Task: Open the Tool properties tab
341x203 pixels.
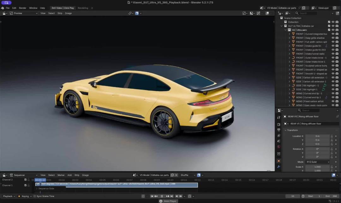Action: coord(279,117)
